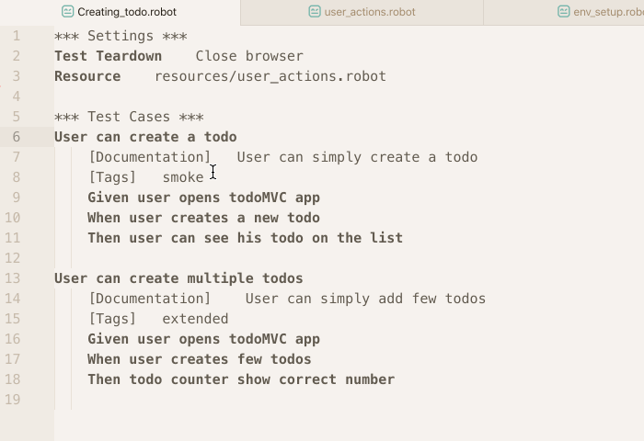Click 'Then todo counter show correct number' step
Screen dimensions: 644x441
pos(241,379)
